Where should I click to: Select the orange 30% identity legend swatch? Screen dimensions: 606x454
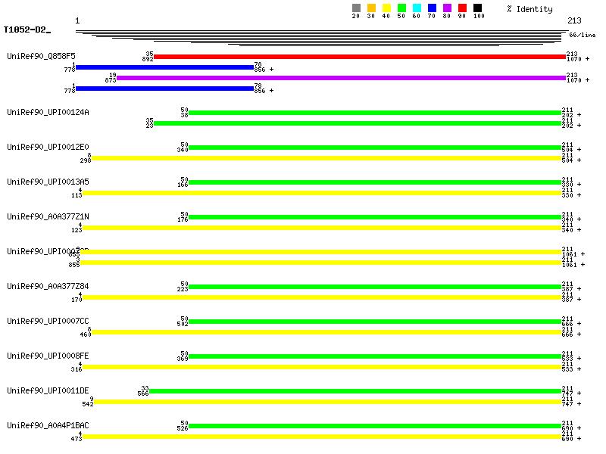[371, 8]
